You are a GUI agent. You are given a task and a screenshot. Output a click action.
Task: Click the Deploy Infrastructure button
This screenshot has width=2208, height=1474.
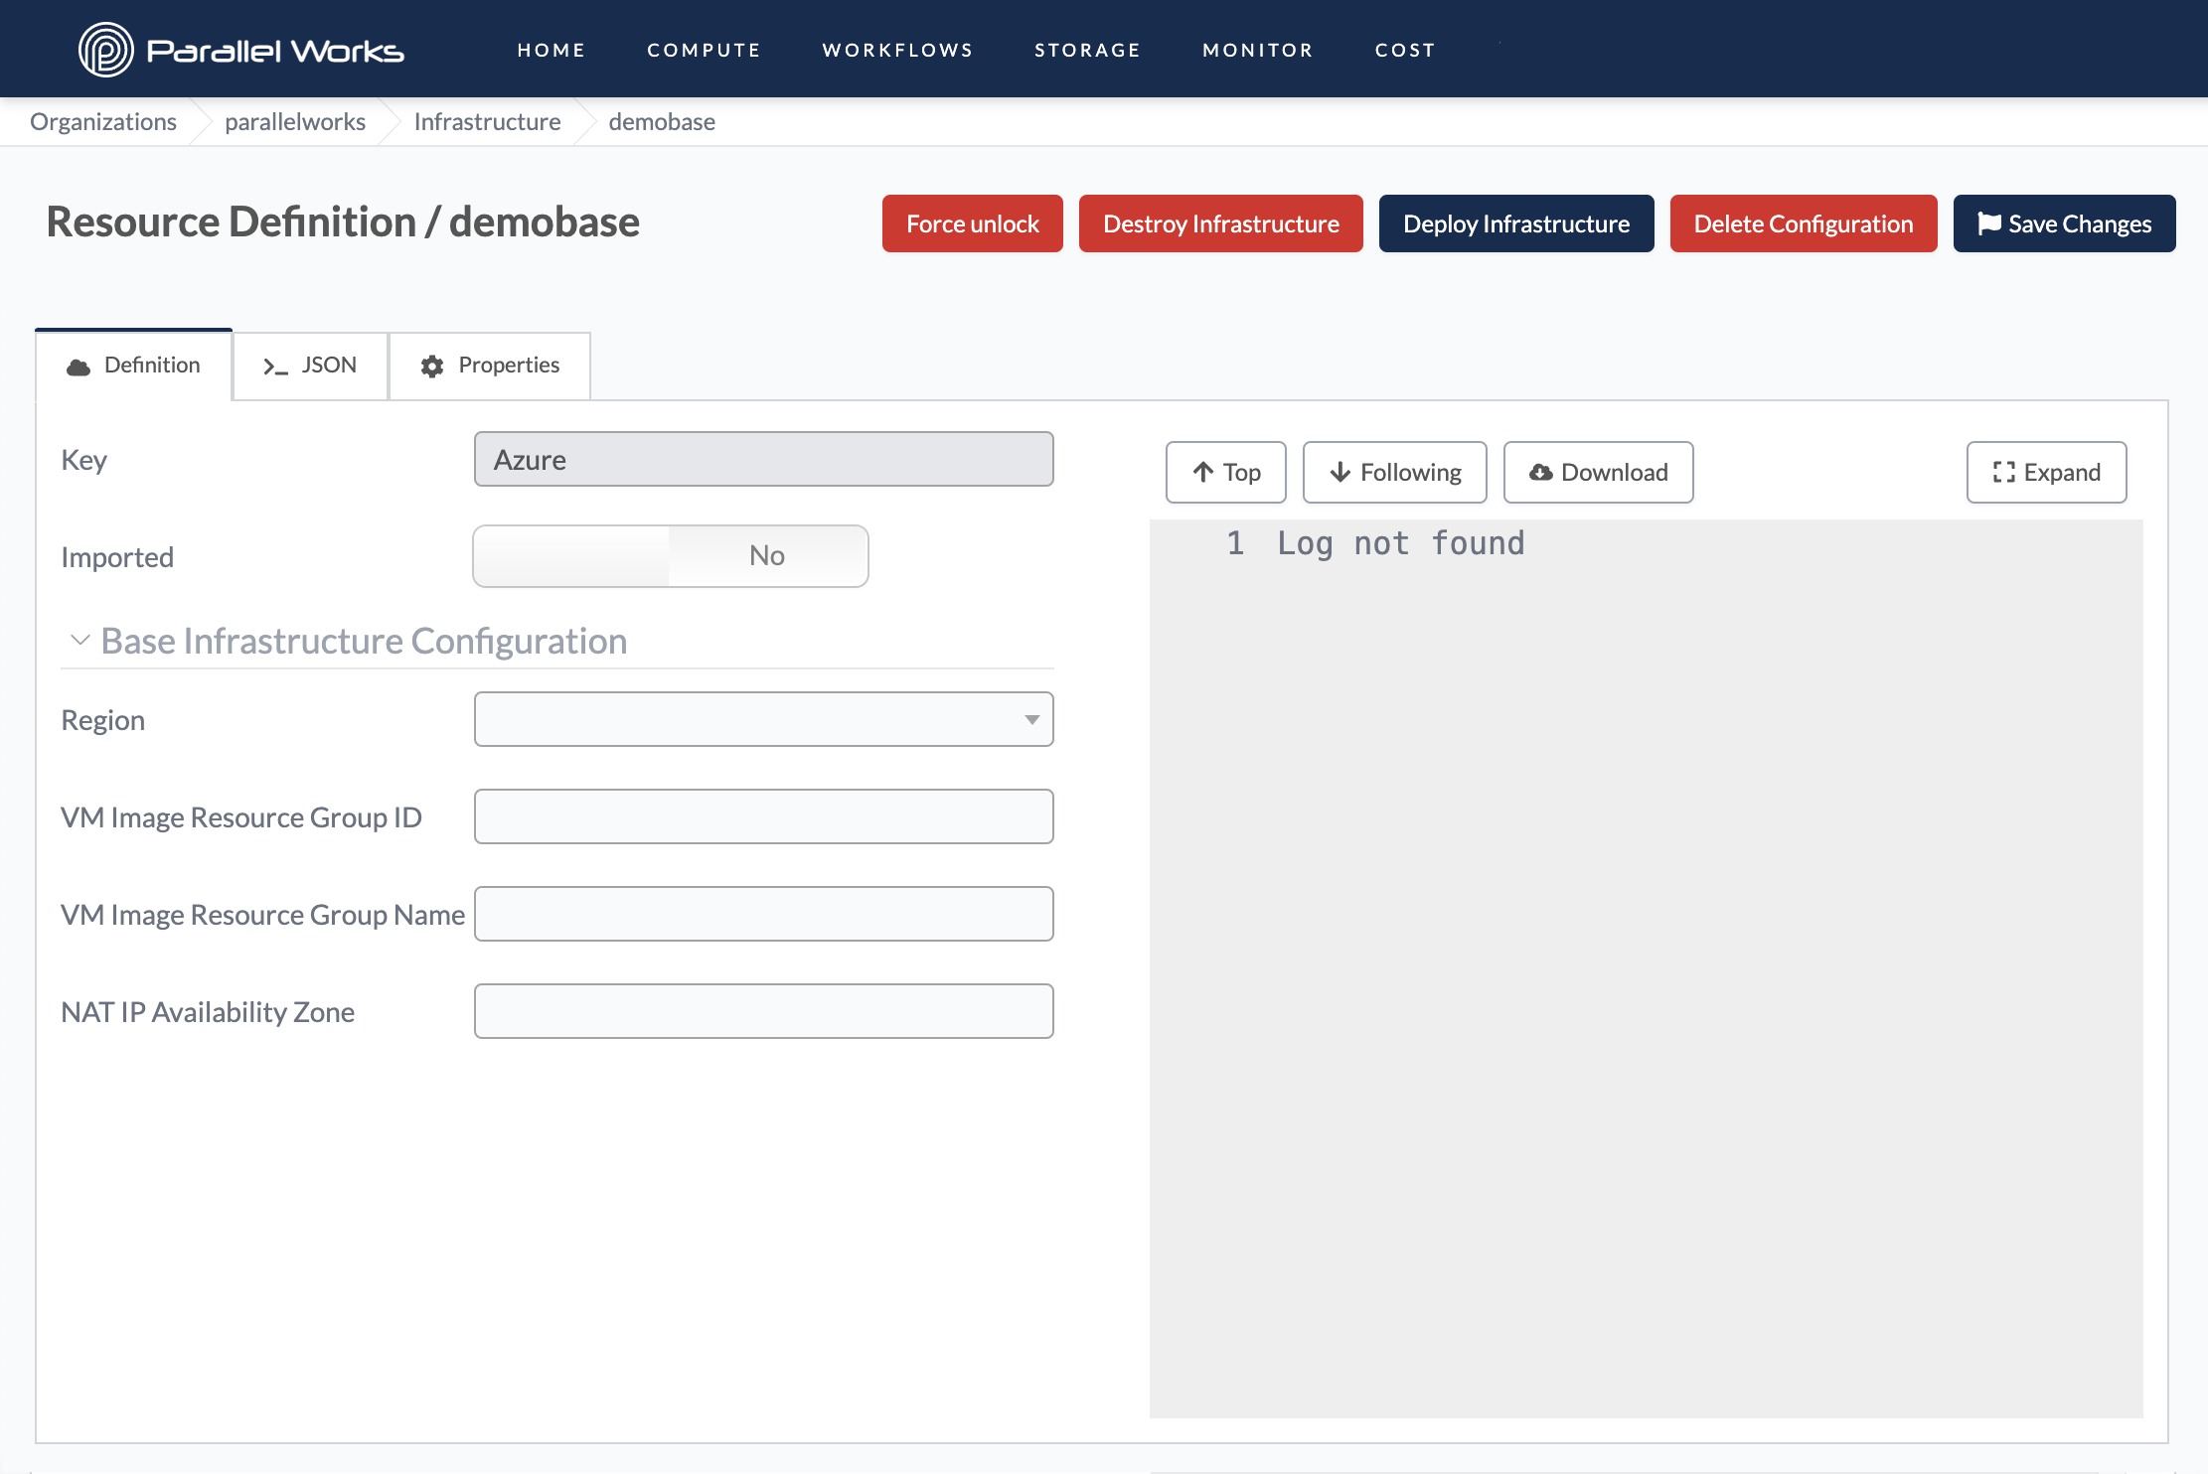[1515, 222]
